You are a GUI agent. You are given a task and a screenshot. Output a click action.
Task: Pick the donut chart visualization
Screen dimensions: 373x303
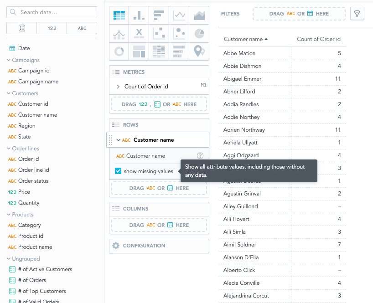coord(119,51)
